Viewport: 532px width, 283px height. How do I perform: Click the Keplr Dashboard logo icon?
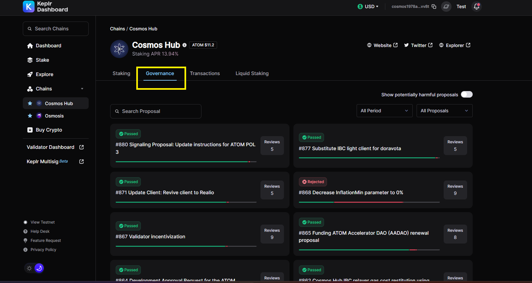click(x=29, y=7)
